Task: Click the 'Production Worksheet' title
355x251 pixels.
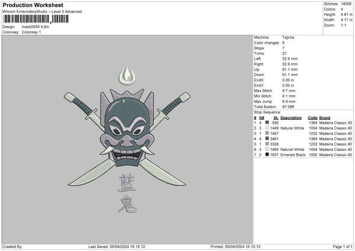Action: [x=33, y=5]
